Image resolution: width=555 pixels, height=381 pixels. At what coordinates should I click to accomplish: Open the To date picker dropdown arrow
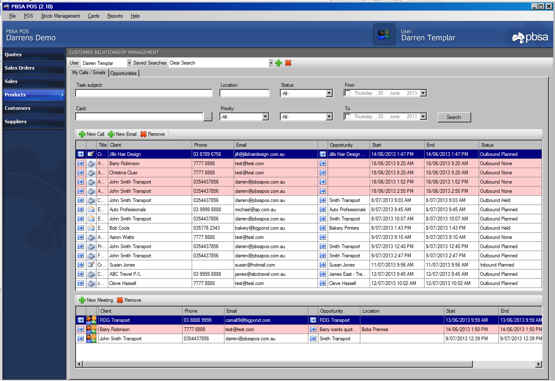tap(423, 117)
